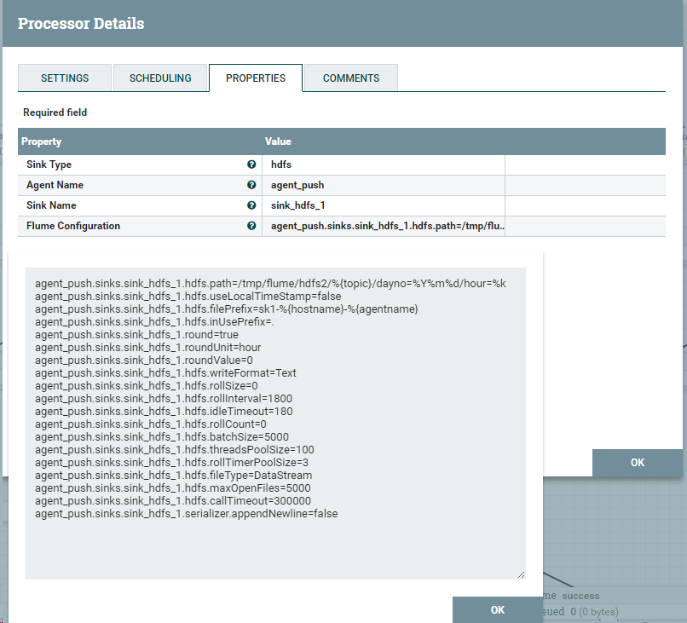Open the Scheduling tab
Image resolution: width=687 pixels, height=623 pixels.
click(x=160, y=78)
